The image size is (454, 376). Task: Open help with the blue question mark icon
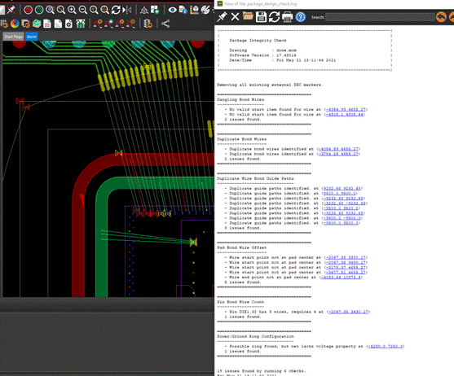pyautogui.click(x=301, y=17)
